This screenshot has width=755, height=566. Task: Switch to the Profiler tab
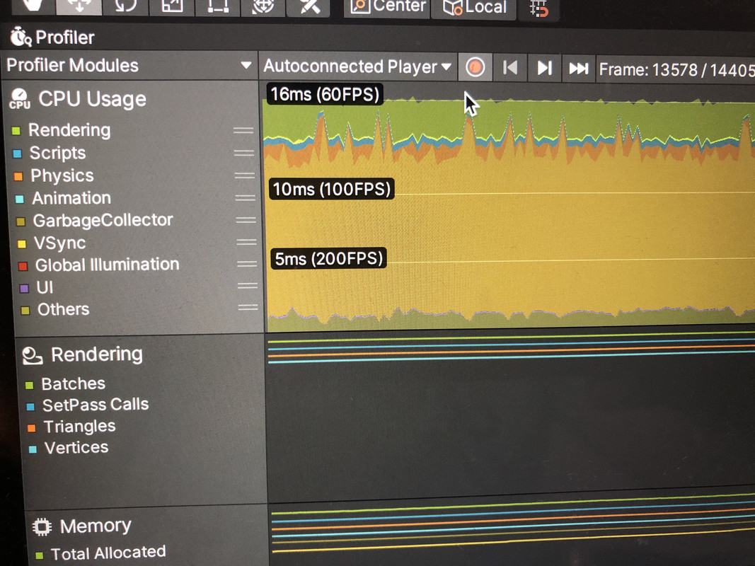pyautogui.click(x=52, y=37)
